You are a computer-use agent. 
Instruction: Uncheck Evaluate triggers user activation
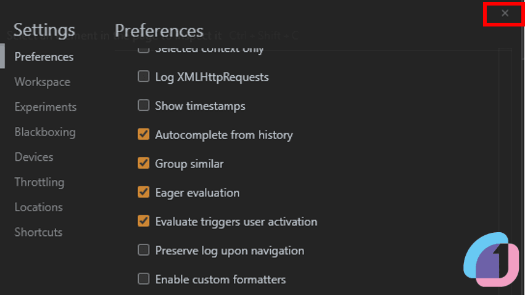pyautogui.click(x=144, y=221)
